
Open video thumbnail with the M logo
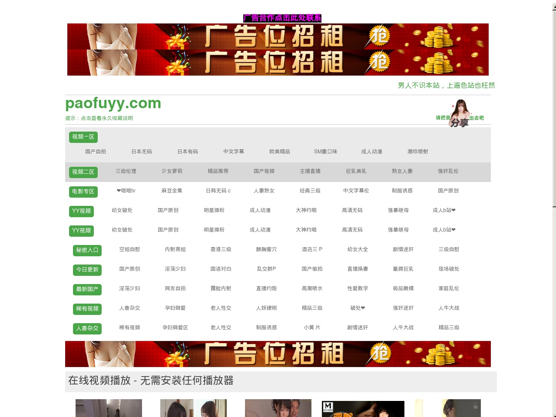[x=363, y=409]
